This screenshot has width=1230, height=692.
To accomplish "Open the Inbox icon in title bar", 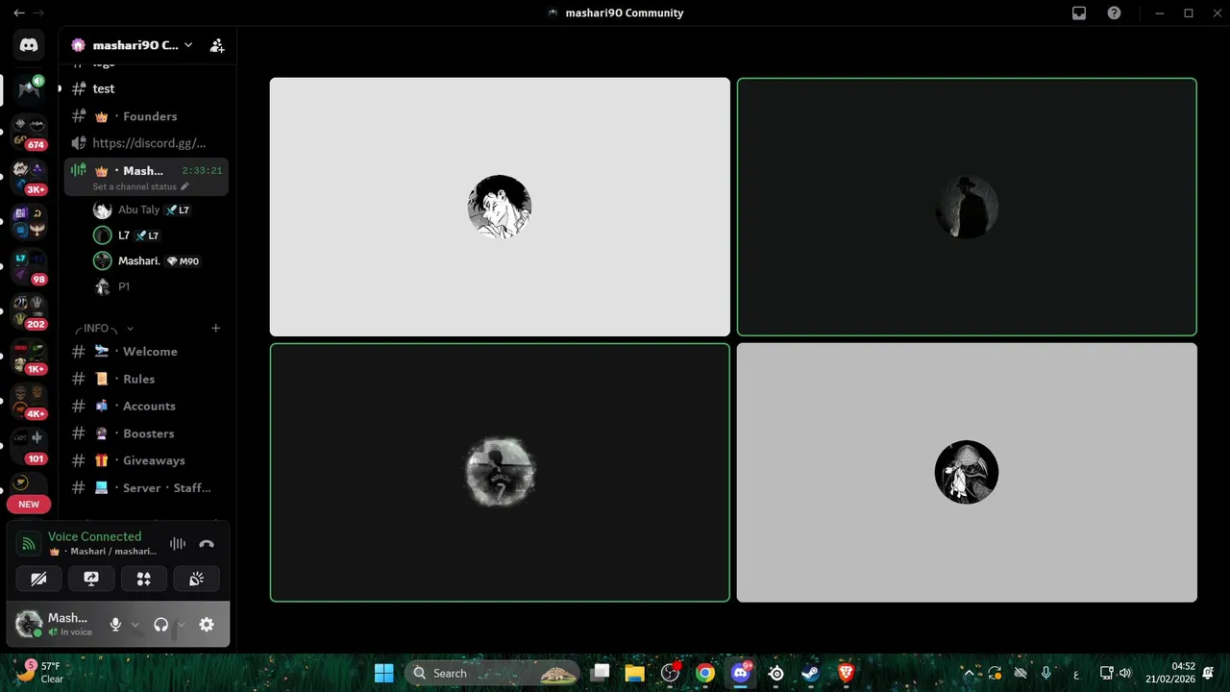I will pyautogui.click(x=1079, y=13).
